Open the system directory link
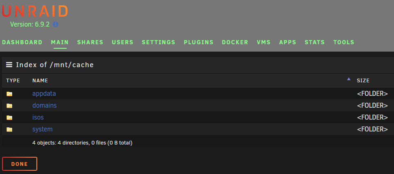Screen dimensions: 394x174 [43, 129]
